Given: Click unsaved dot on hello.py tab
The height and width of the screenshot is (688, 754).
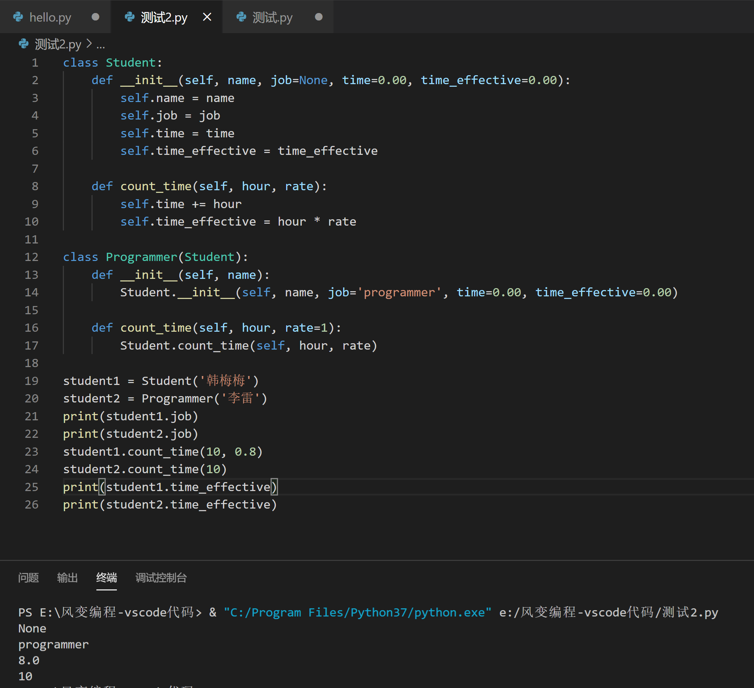Looking at the screenshot, I should pos(95,17).
